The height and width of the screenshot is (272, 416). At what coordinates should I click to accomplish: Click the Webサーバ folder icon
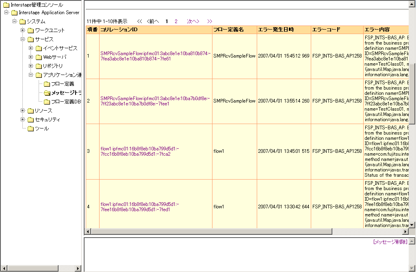[39, 57]
